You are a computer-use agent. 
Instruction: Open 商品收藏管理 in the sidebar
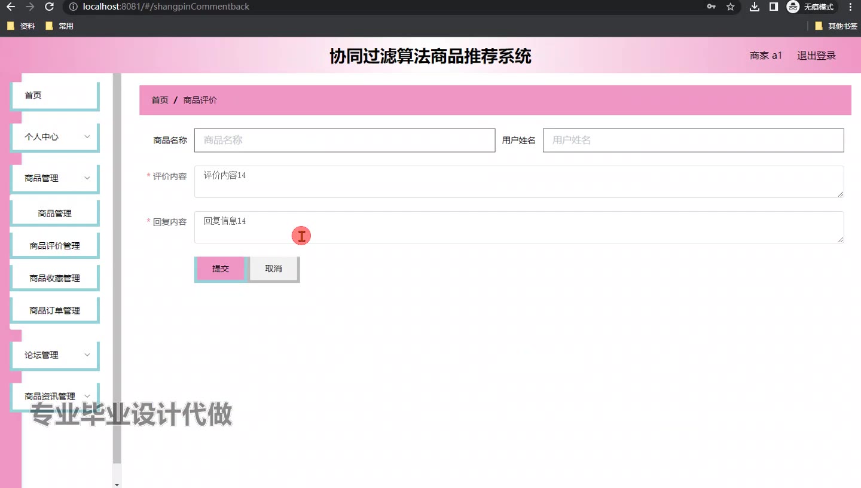pos(55,278)
